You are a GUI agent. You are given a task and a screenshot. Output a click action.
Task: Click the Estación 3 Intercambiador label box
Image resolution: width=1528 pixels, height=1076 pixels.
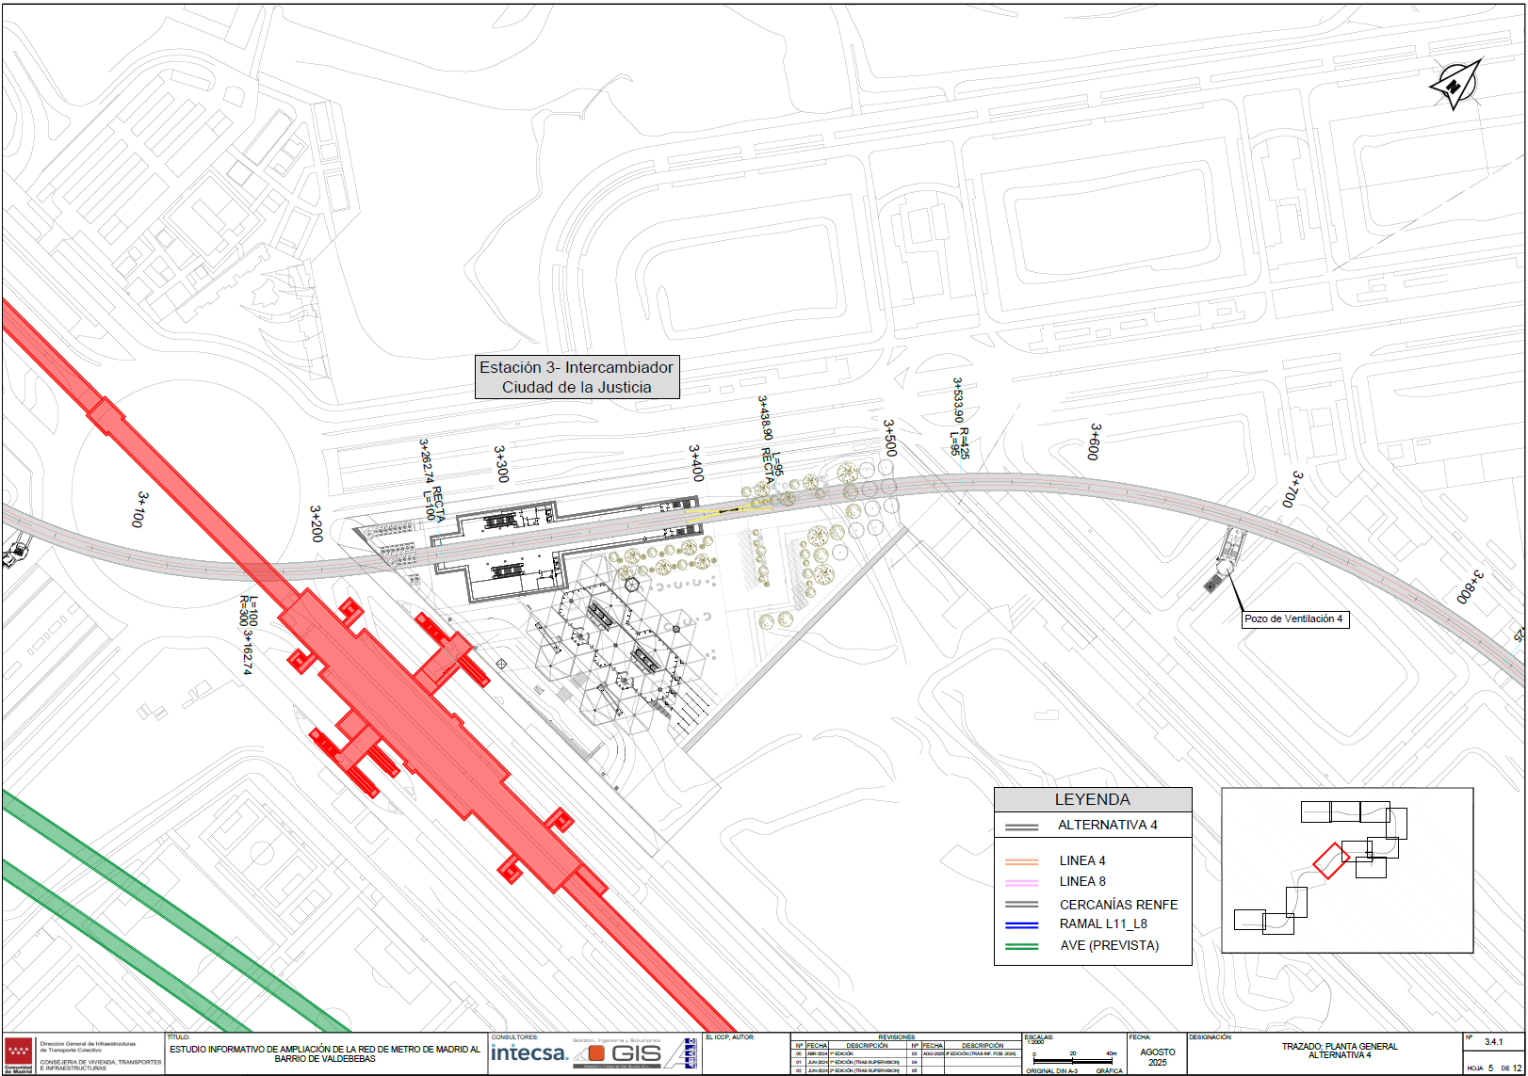(577, 377)
